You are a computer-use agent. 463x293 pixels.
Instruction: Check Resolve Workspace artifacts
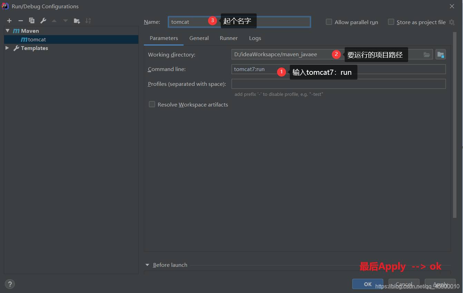pos(152,104)
